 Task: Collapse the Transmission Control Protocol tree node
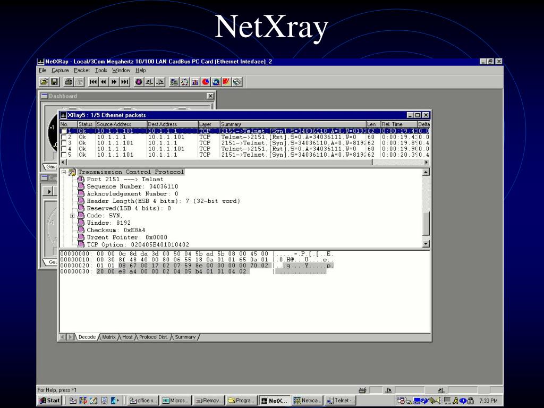coord(64,172)
